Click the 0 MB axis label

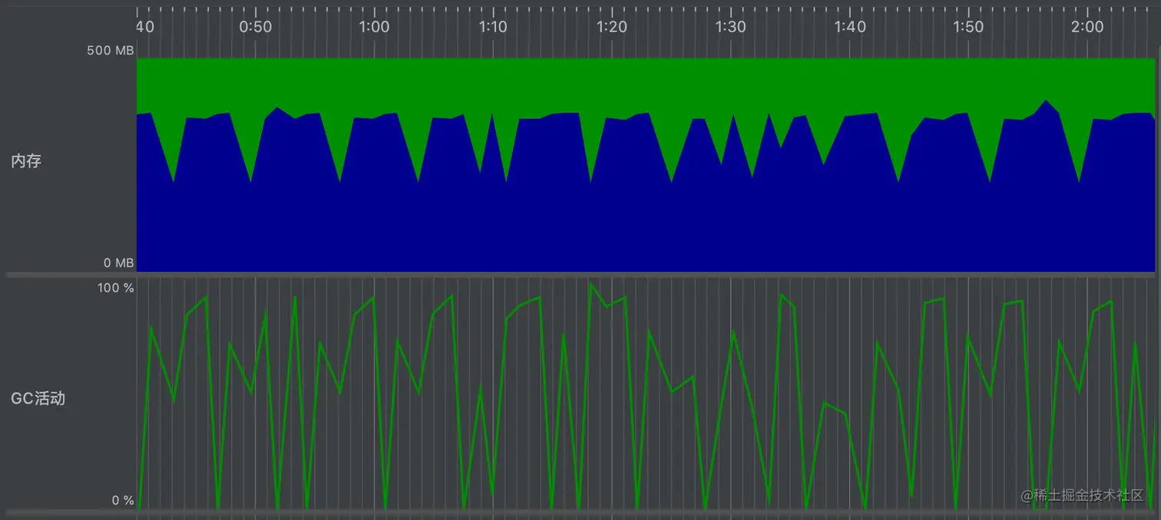click(x=119, y=263)
